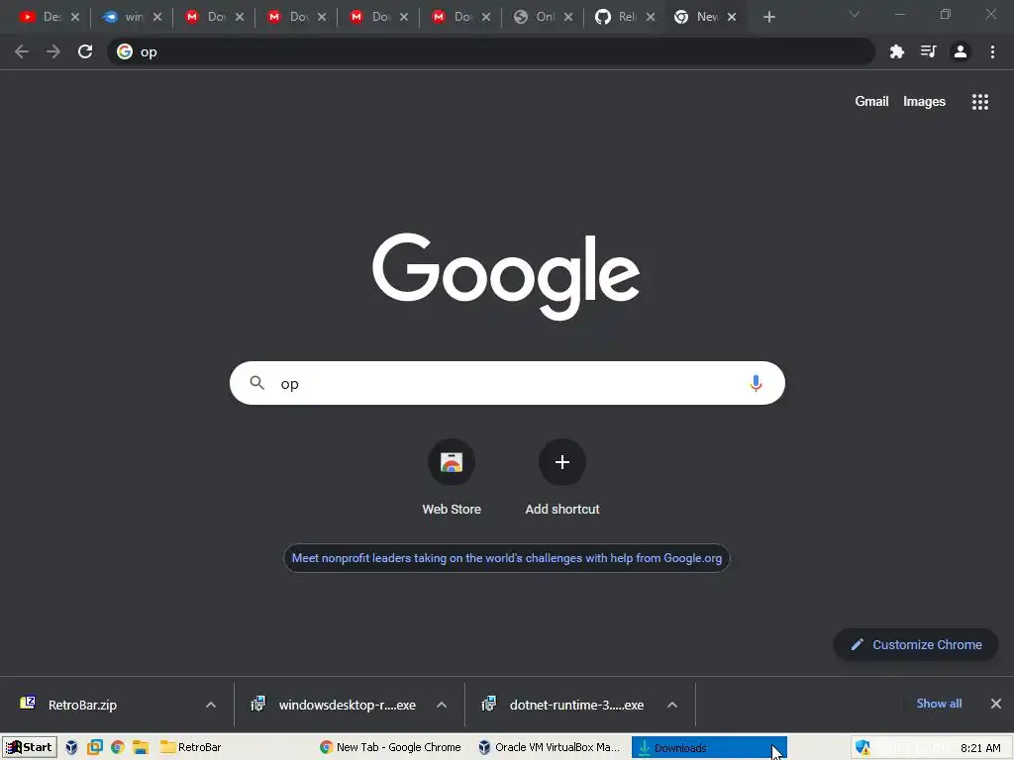Open Google Images link

click(x=924, y=102)
